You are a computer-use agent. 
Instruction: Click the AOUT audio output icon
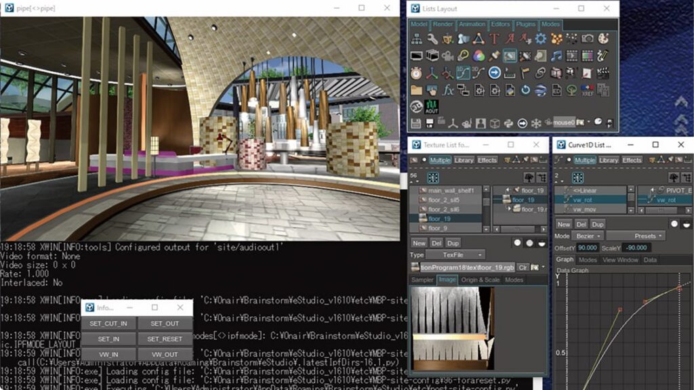tap(432, 107)
